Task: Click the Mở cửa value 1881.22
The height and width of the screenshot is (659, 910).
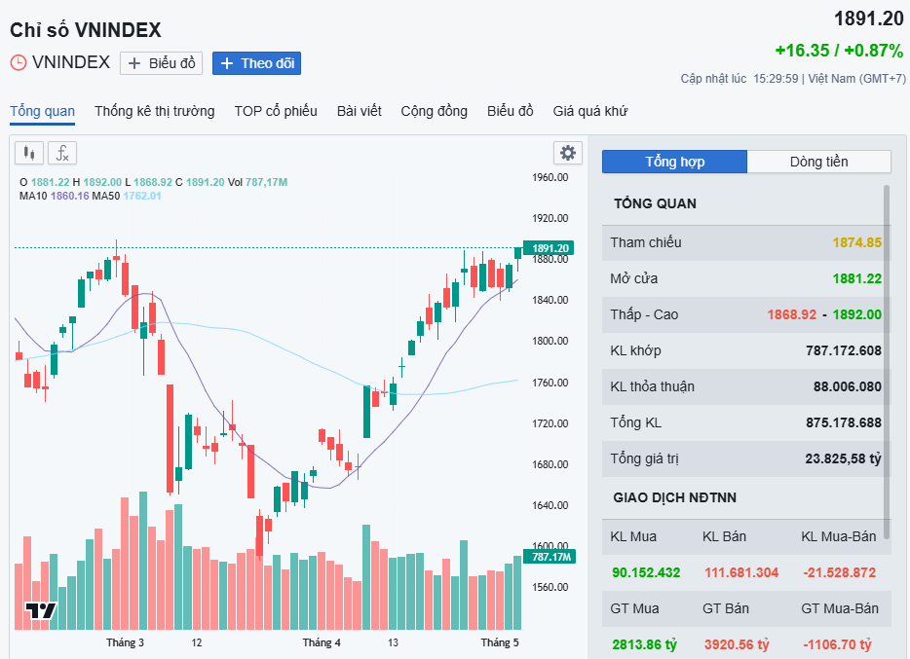Action: (857, 278)
